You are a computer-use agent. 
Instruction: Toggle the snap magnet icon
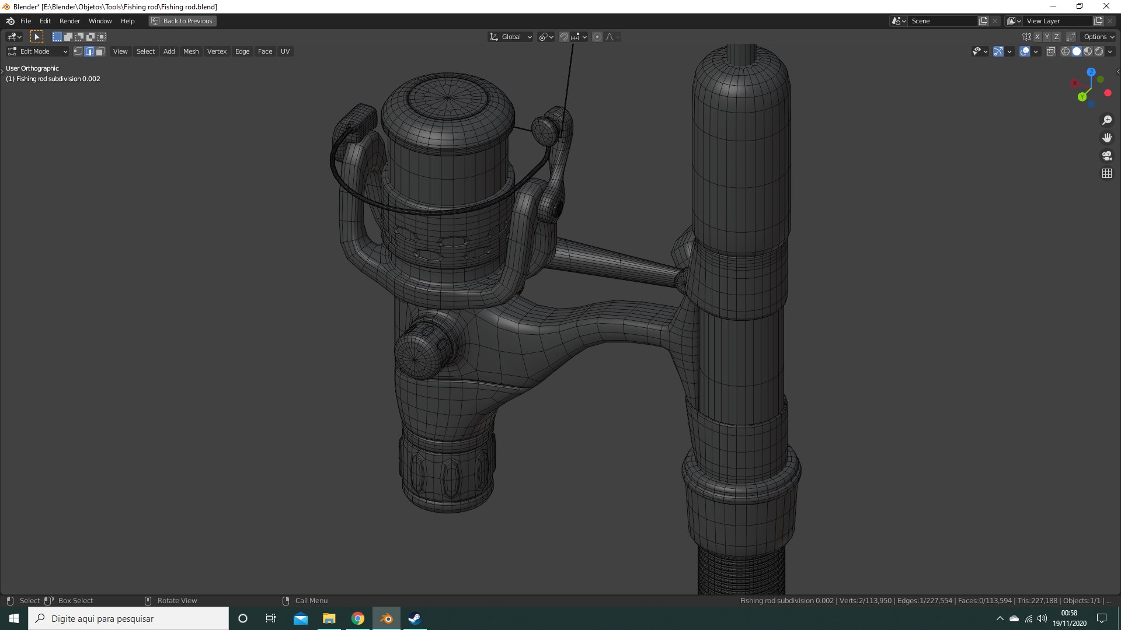[563, 37]
